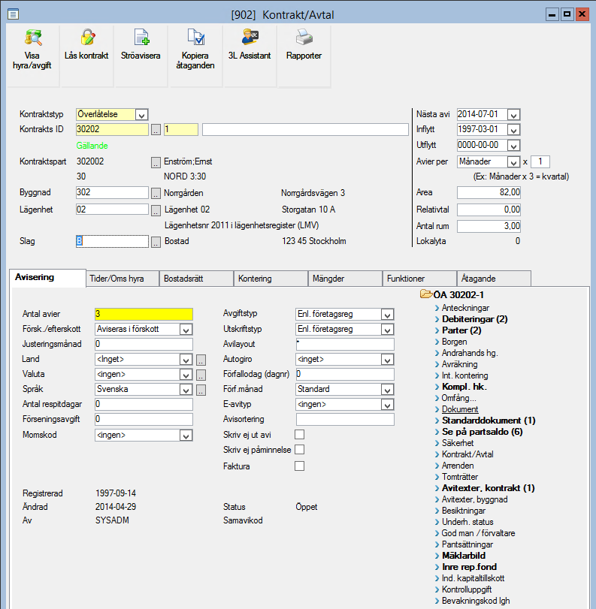Click the Area input field

[x=489, y=193]
